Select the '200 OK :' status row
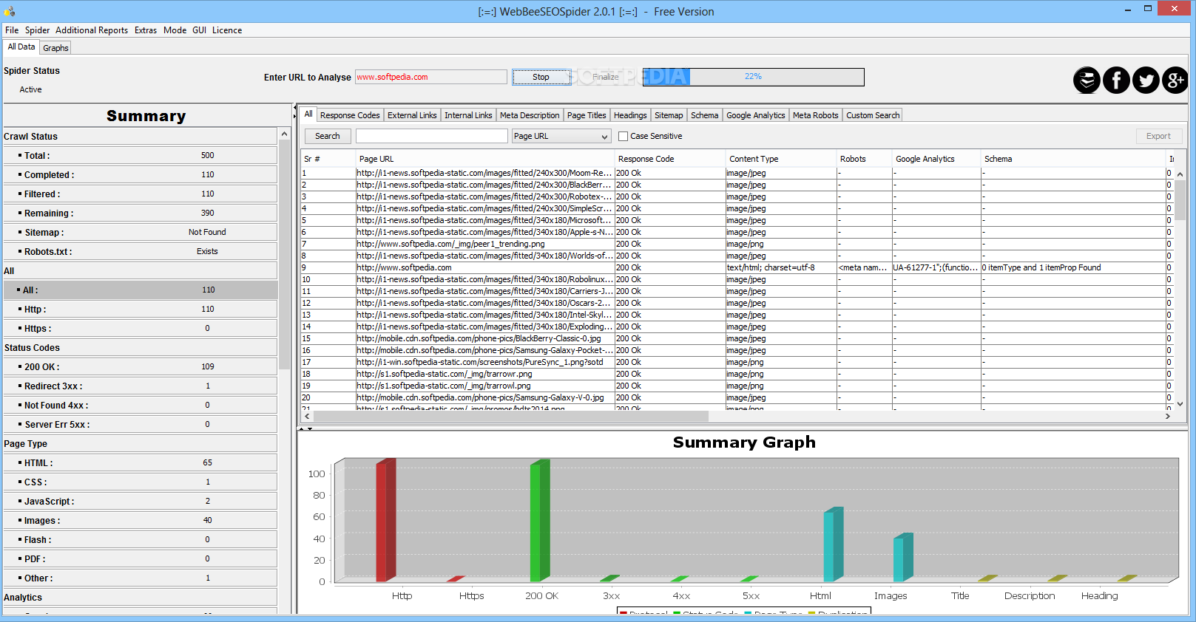The height and width of the screenshot is (622, 1196). [x=141, y=366]
